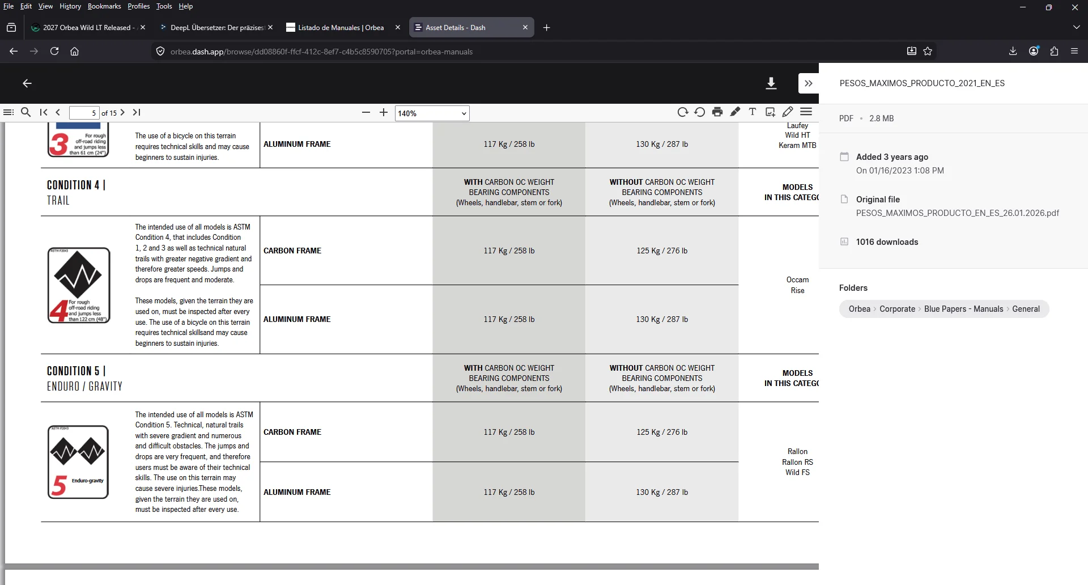Click the Condition 5 Enduro-gravity pictogram
This screenshot has width=1088, height=585.
click(x=78, y=462)
